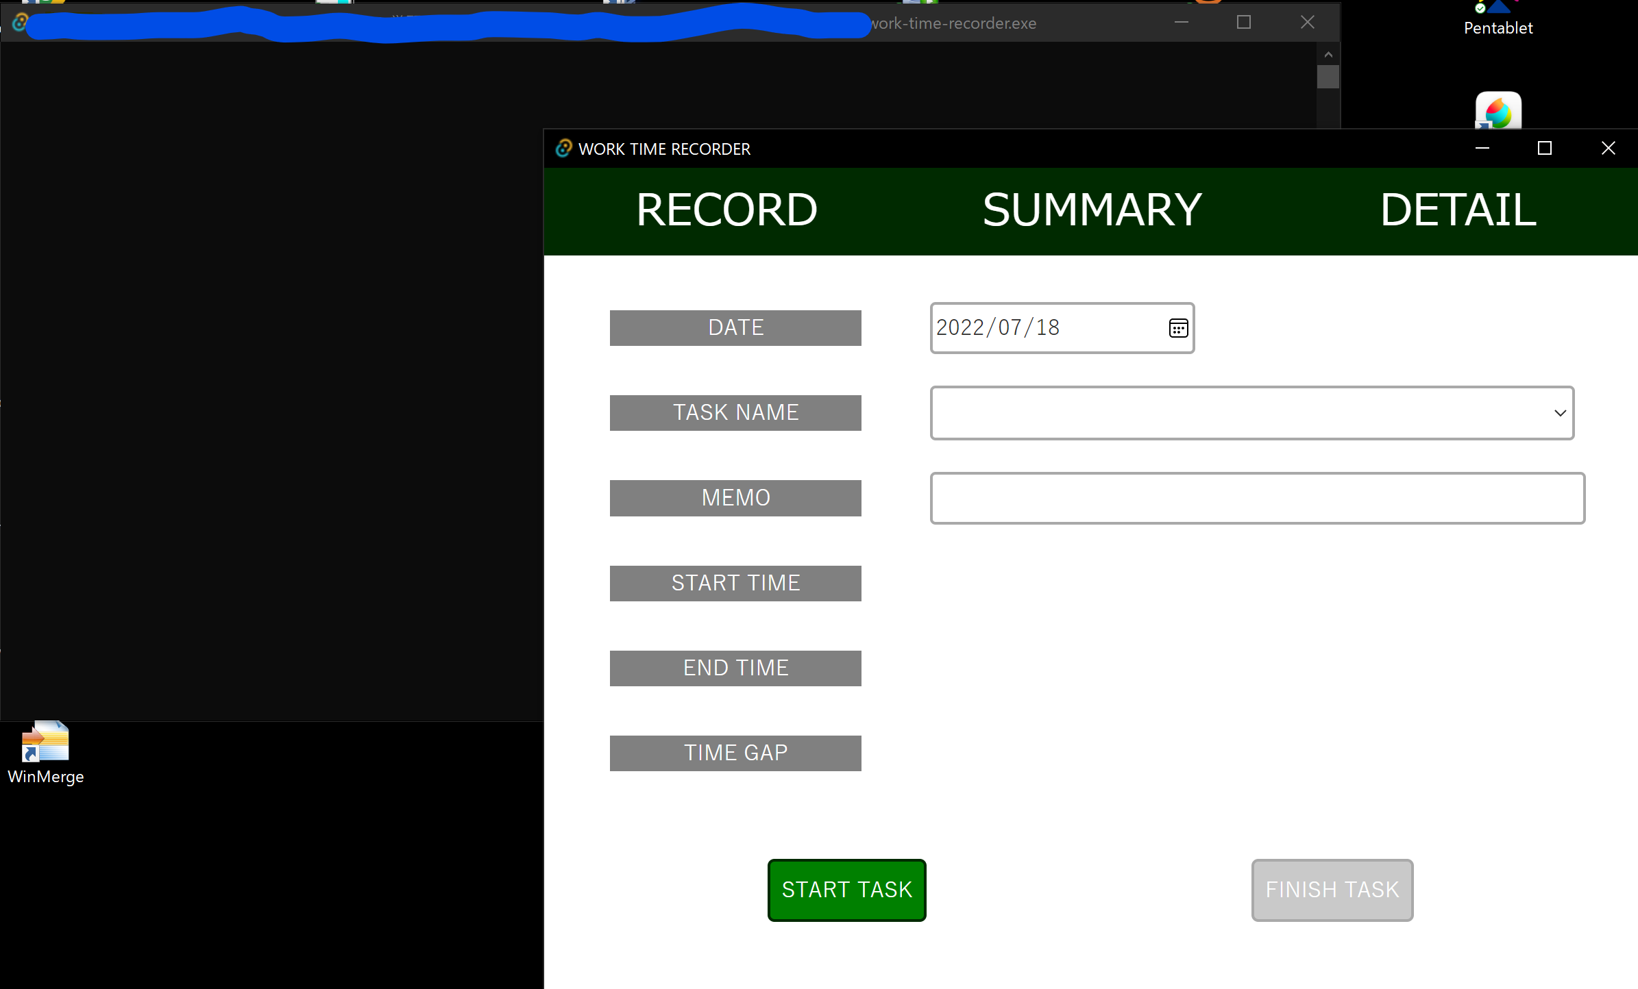Click the background window's scroll up arrow

click(x=1328, y=54)
